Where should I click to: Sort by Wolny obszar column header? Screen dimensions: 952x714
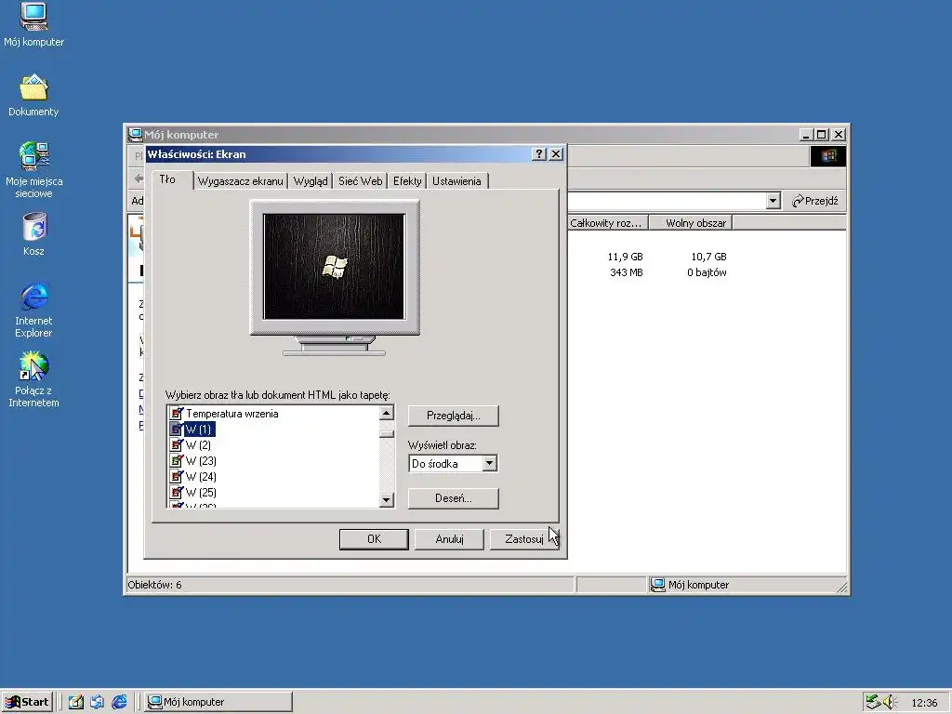(x=691, y=223)
